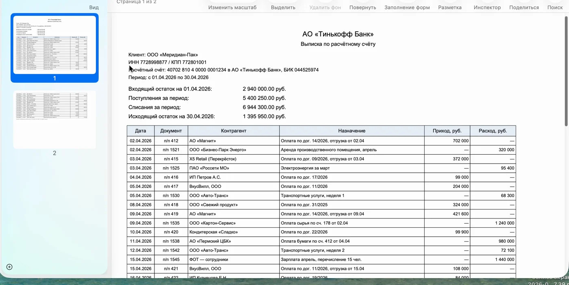Click the Приход, руб. column header
This screenshot has width=569, height=285.
[447, 131]
